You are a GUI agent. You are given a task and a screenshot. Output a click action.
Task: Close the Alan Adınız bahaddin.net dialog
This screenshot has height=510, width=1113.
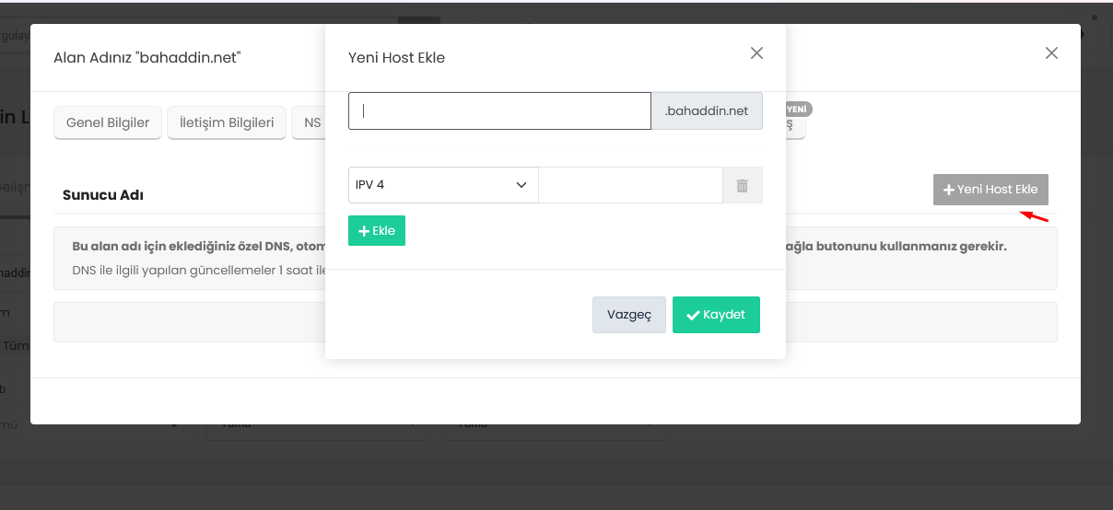pos(1051,53)
